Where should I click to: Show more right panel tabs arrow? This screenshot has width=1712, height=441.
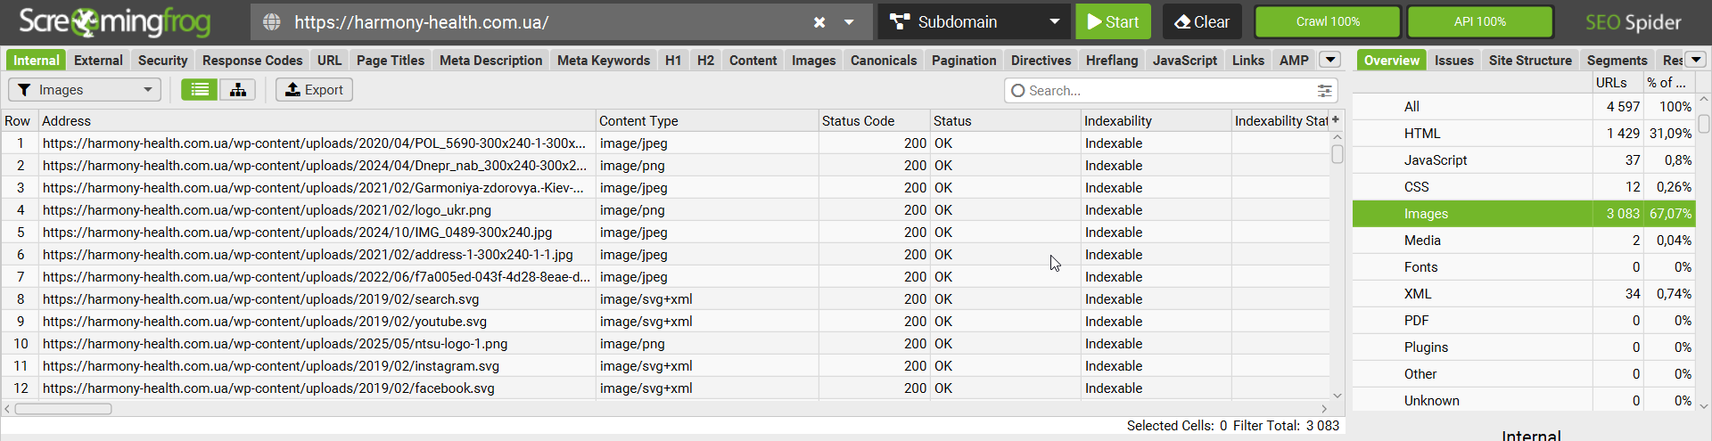pyautogui.click(x=1696, y=60)
